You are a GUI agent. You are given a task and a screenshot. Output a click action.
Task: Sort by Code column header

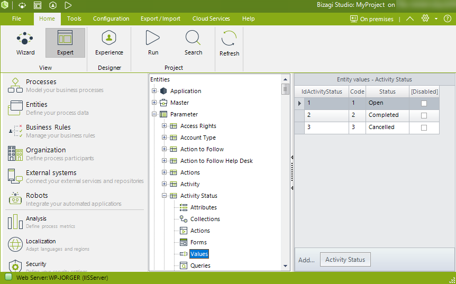357,91
